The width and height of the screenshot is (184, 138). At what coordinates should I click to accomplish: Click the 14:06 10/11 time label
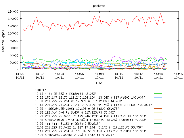79,76
